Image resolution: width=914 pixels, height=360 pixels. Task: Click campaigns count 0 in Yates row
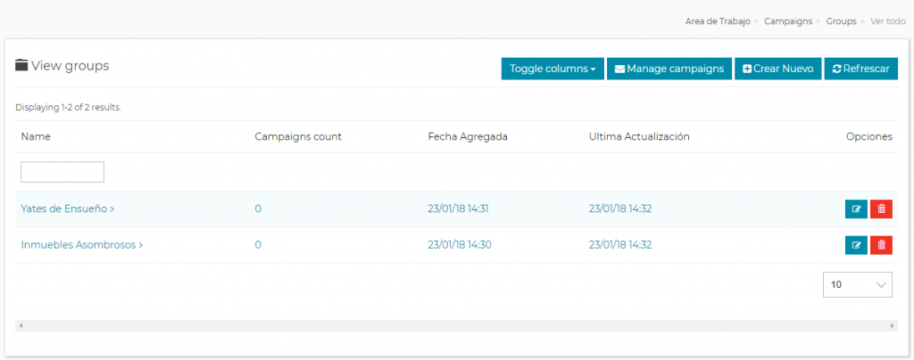258,209
